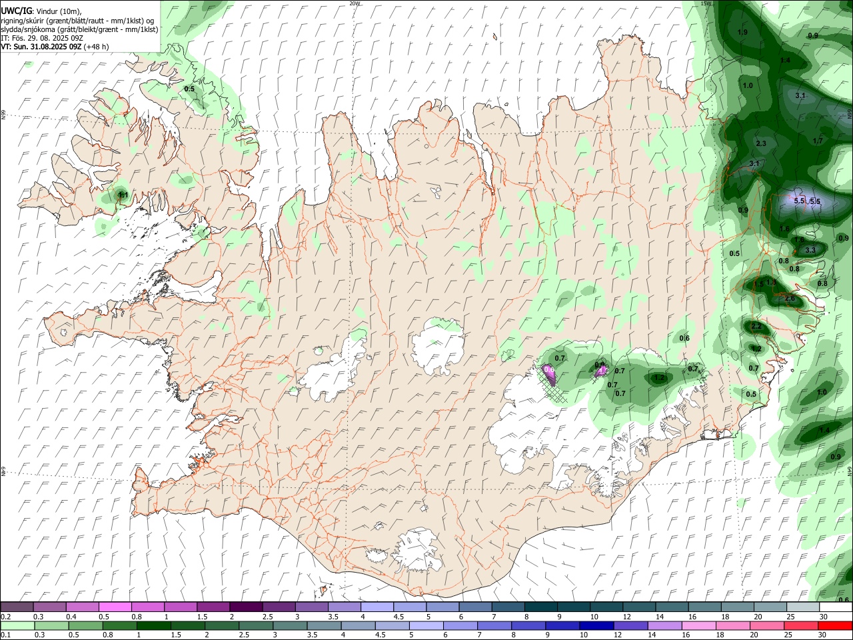Click the '0.1' label of the bottom legend
Image resolution: width=853 pixels, height=640 pixels.
tap(5, 635)
